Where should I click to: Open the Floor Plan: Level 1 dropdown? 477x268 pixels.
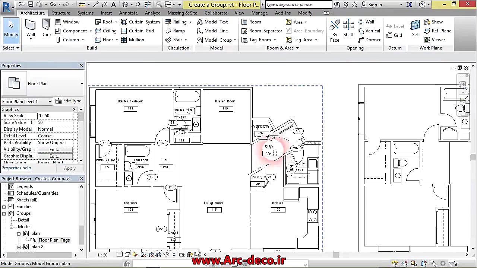[x=50, y=101]
